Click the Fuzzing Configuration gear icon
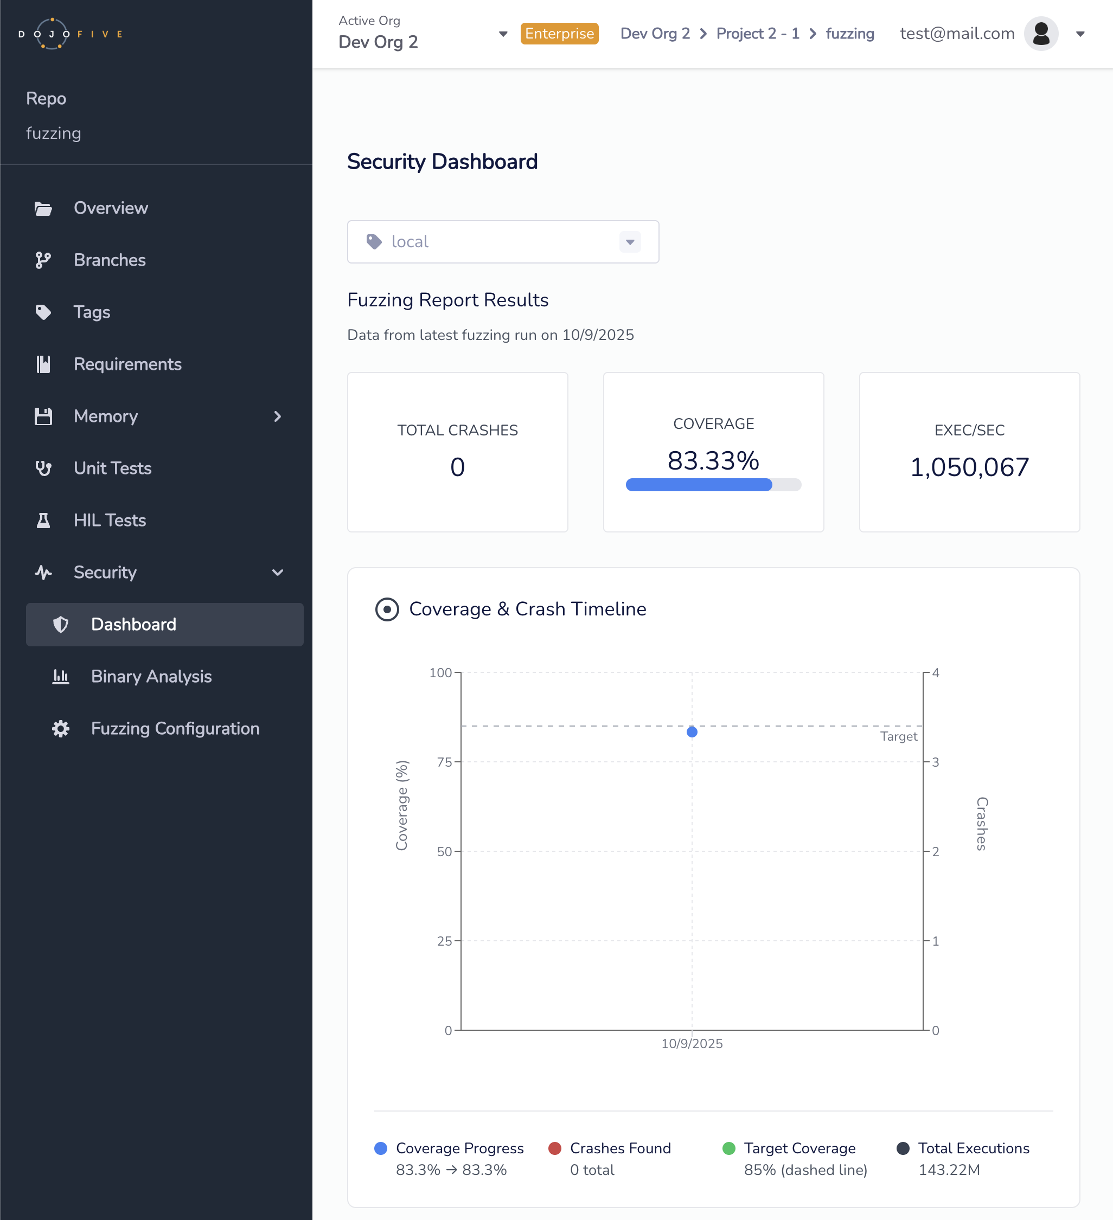Screen dimensions: 1113x1220 pyautogui.click(x=61, y=729)
